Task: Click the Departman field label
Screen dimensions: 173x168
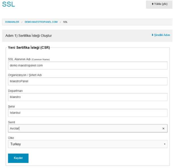Action: click(x=15, y=91)
